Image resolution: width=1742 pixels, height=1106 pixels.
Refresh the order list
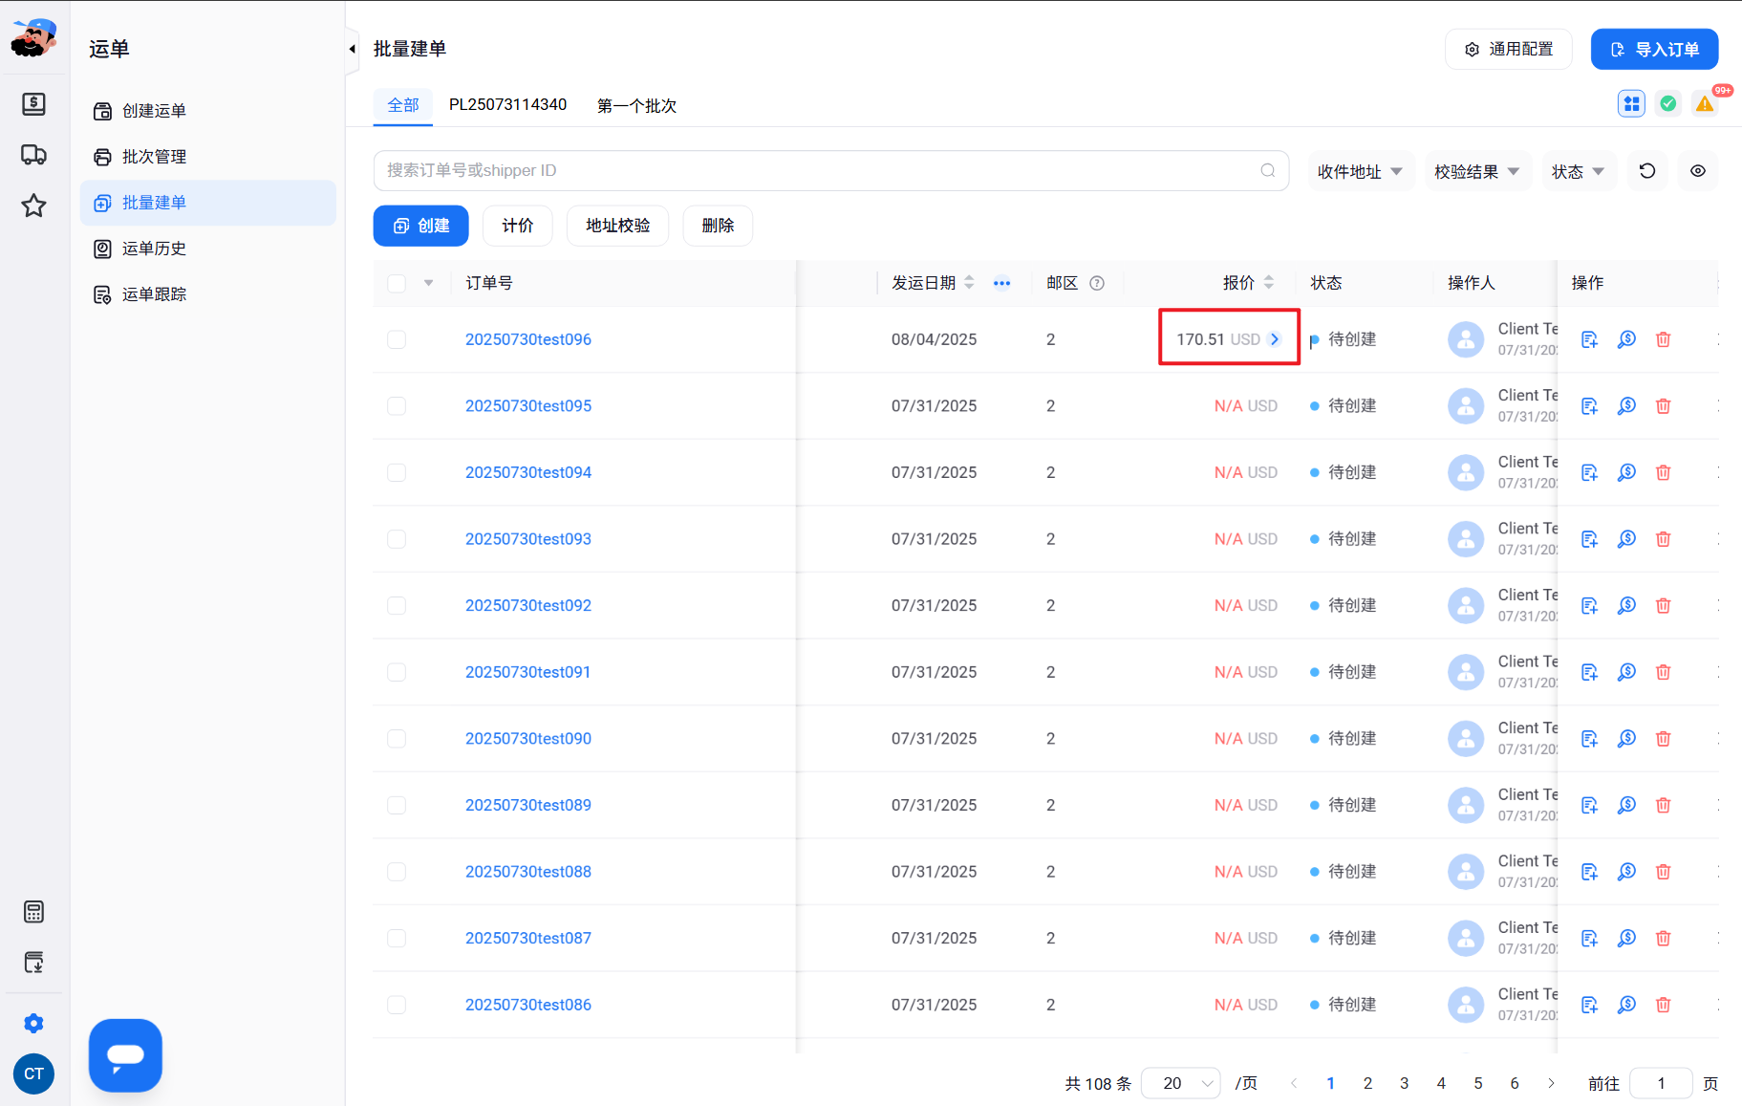[x=1647, y=171]
